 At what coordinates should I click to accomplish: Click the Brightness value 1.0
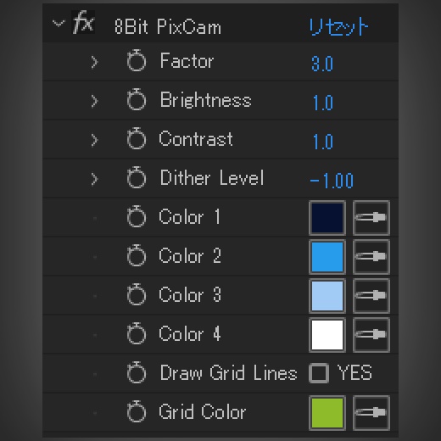(323, 103)
